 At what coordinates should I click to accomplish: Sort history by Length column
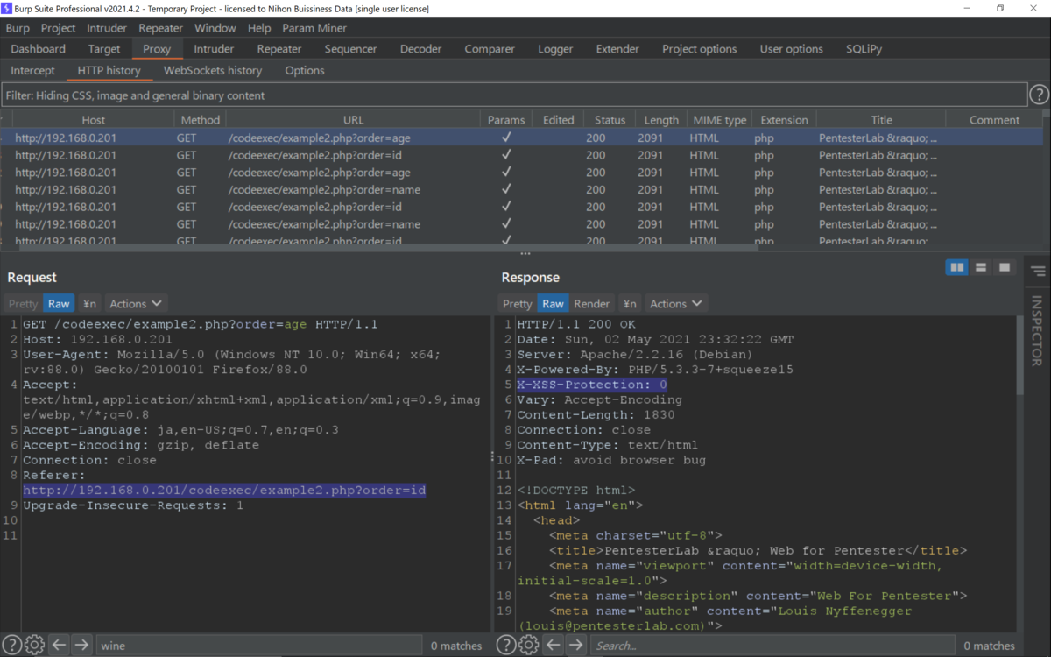pos(661,120)
